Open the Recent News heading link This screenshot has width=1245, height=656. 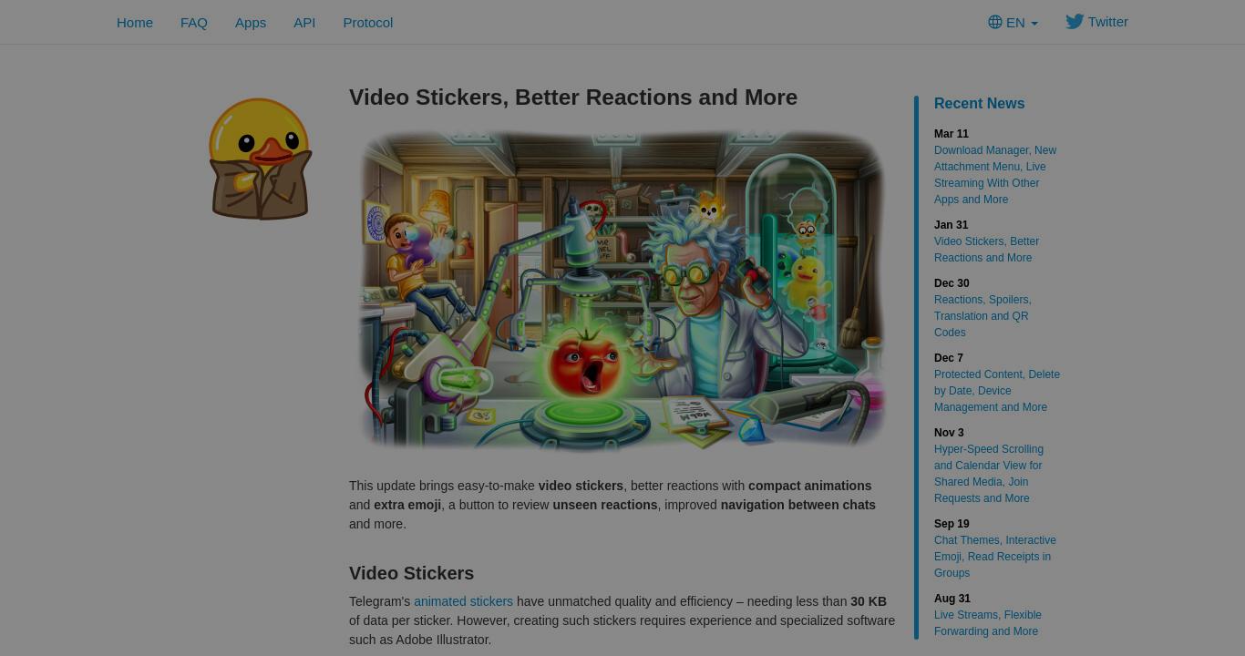pos(979,103)
